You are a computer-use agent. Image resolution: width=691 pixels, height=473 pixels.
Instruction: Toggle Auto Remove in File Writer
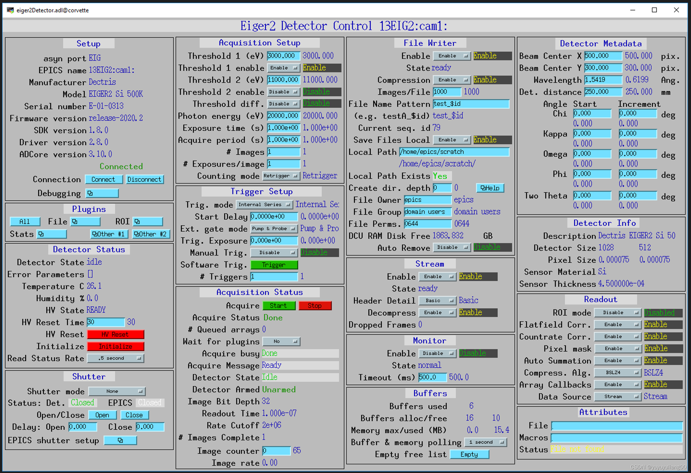451,247
